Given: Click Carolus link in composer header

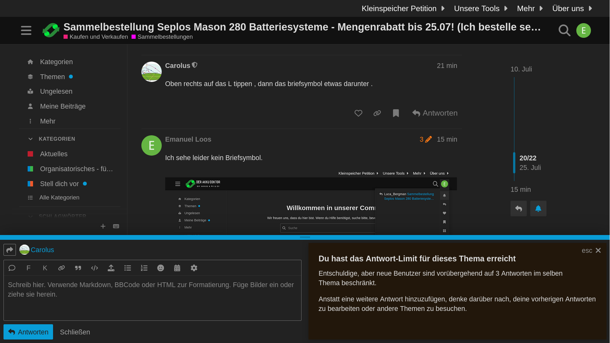Looking at the screenshot, I should click(42, 250).
